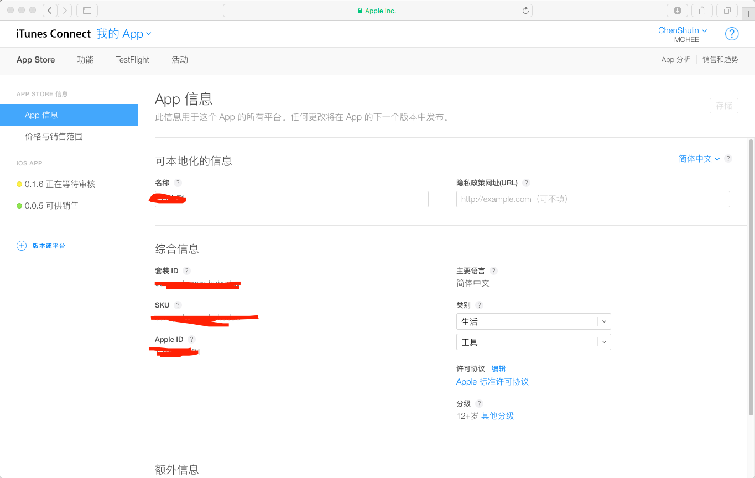Open ChenShulin account dropdown
The width and height of the screenshot is (755, 478).
tap(683, 30)
